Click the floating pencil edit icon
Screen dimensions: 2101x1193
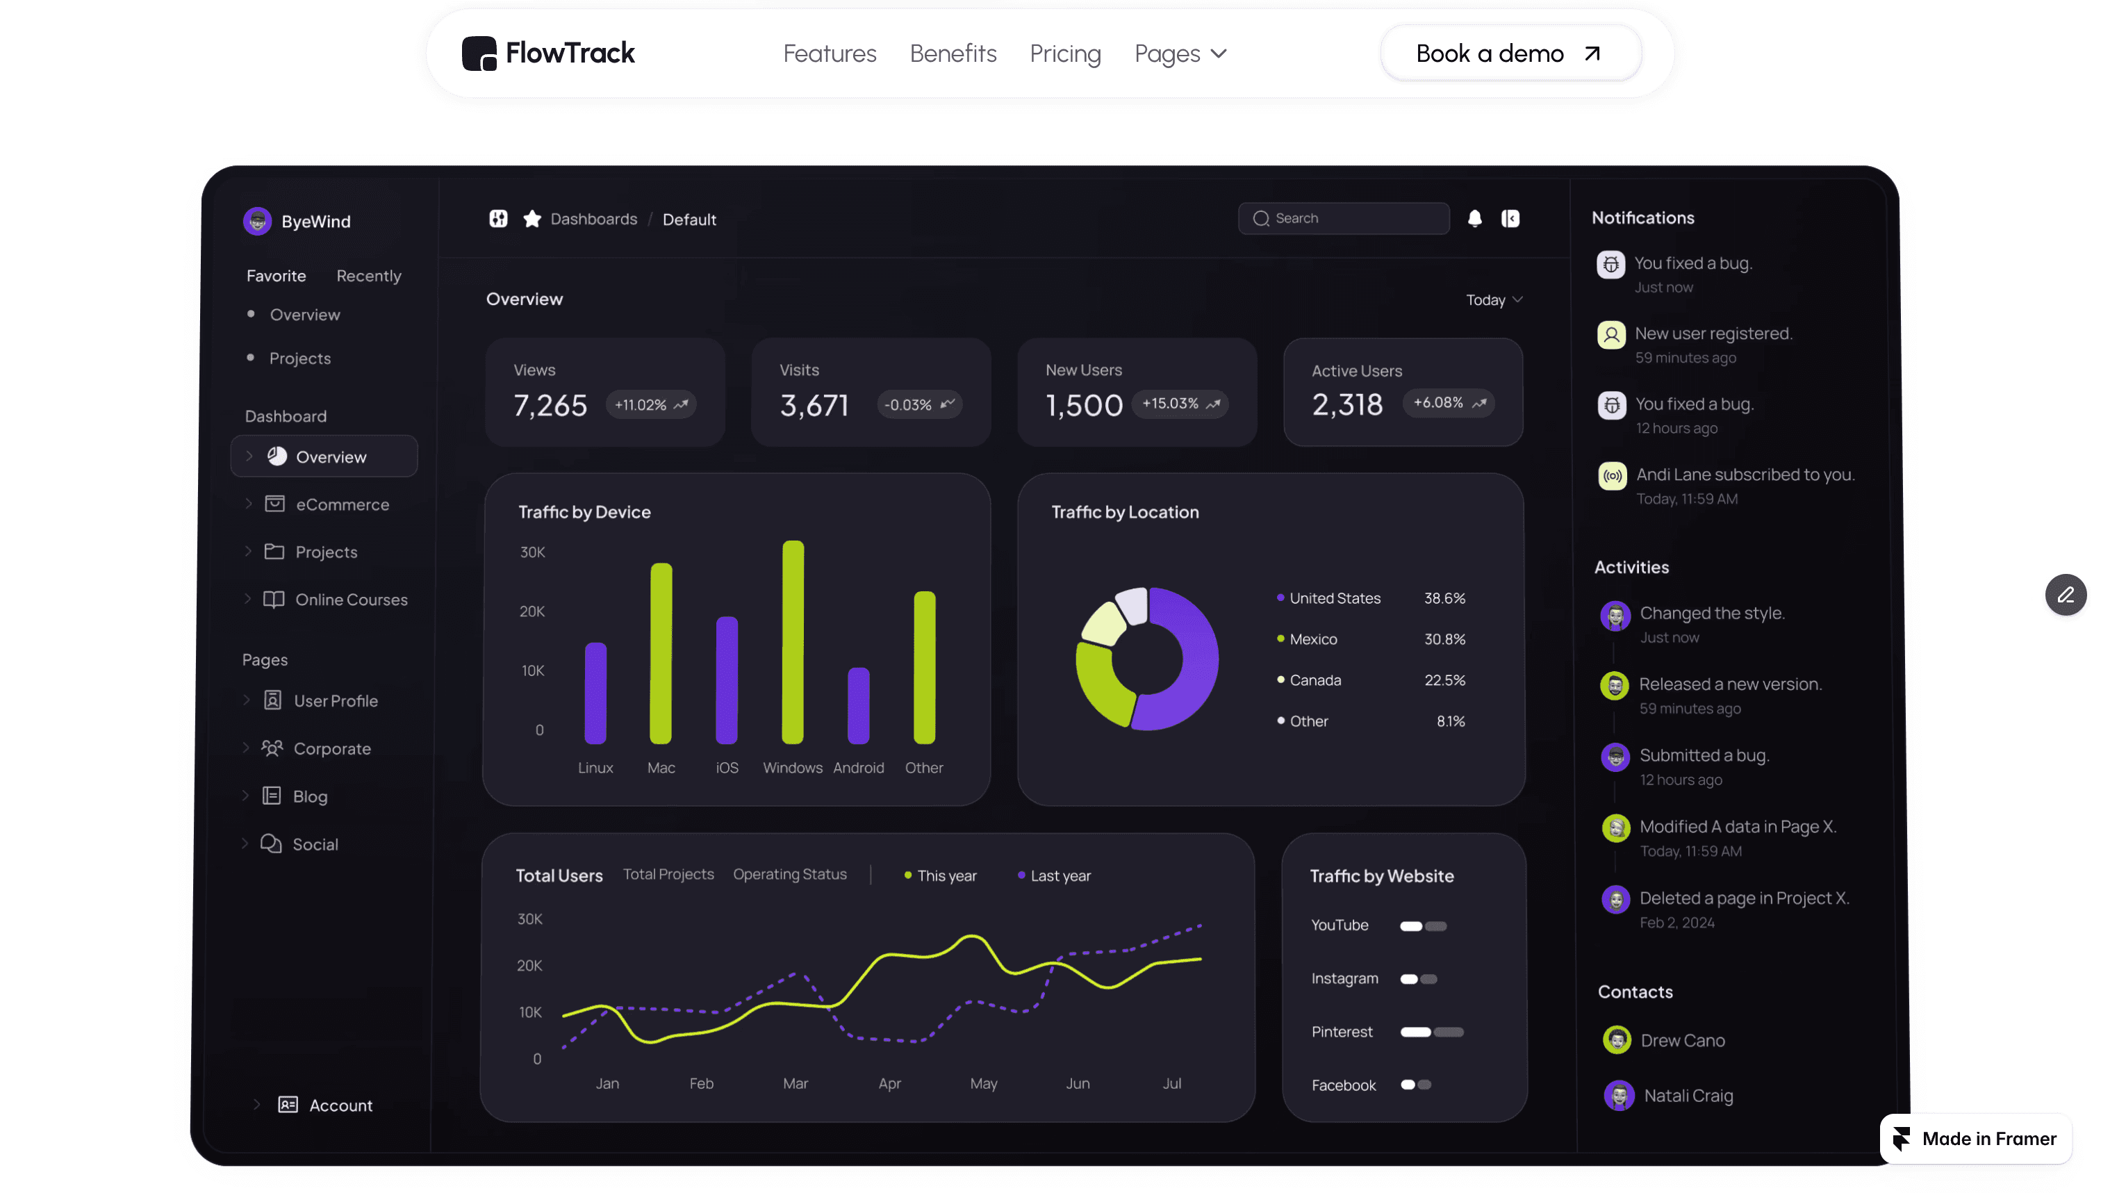(x=2065, y=595)
